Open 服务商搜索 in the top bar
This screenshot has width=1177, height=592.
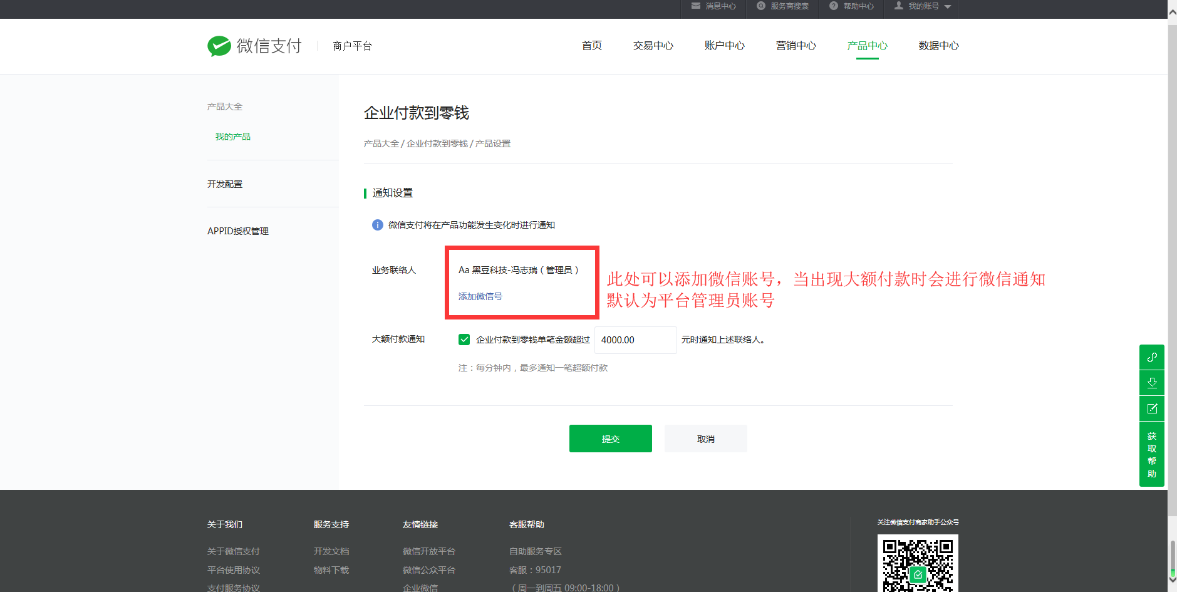(783, 6)
